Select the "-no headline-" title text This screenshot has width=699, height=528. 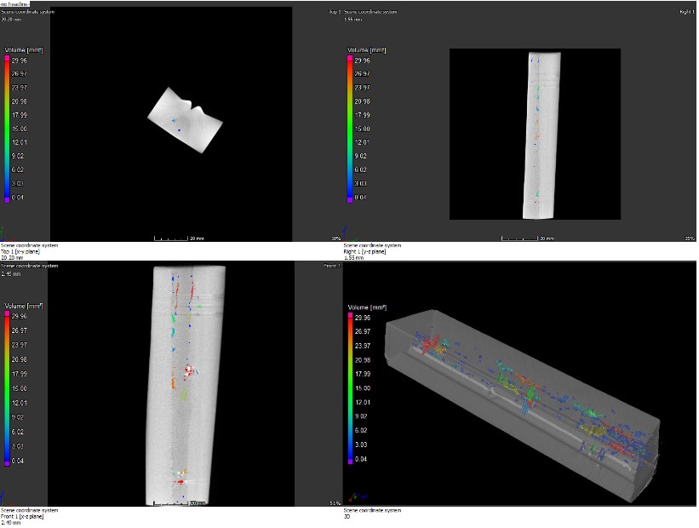pyautogui.click(x=15, y=3)
